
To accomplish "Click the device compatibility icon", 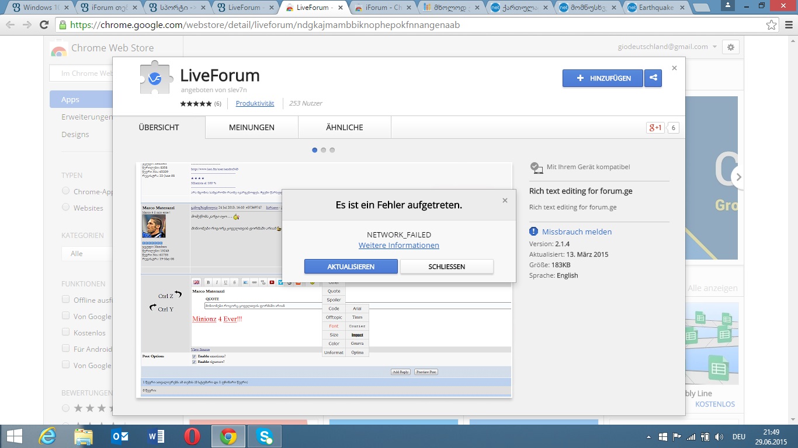I will (x=536, y=167).
